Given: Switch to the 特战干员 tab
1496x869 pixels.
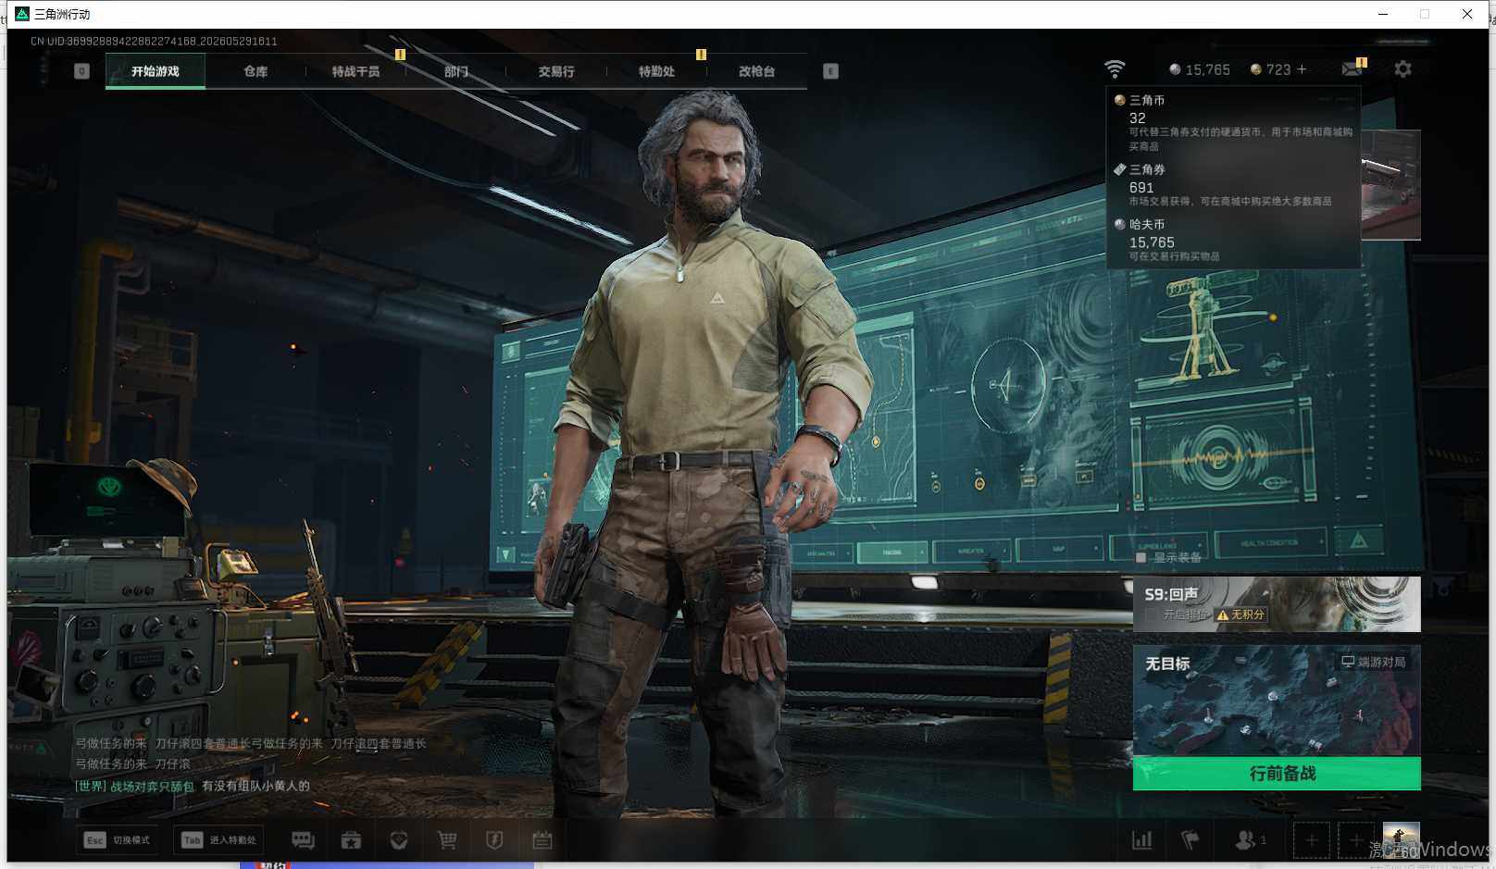Looking at the screenshot, I should tap(355, 71).
